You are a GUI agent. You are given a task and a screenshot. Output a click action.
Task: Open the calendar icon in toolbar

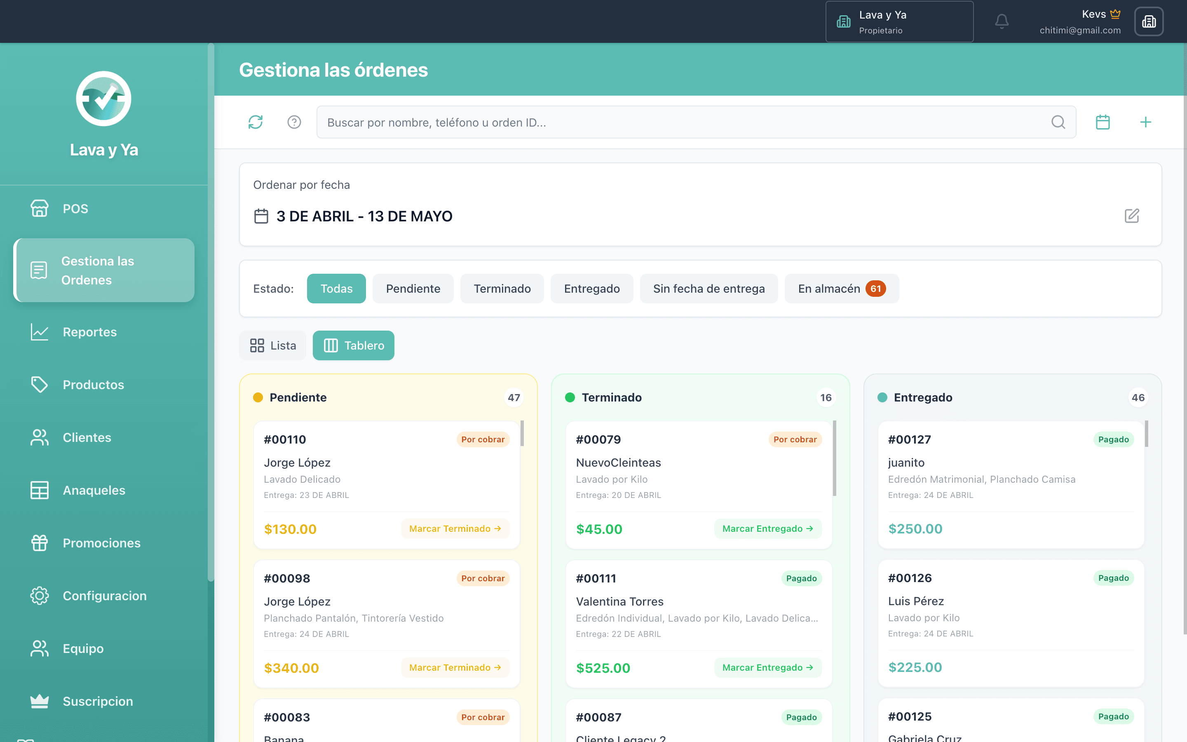pos(1103,122)
